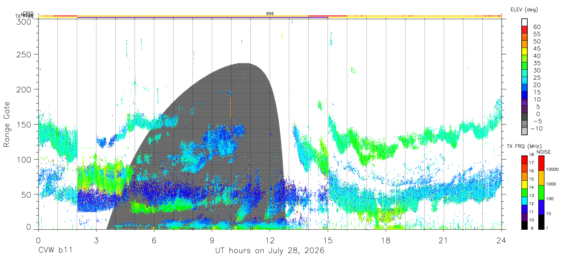Screen dimensions: 564x260
Task: Click the "ELEV (deg)" color bar title
Action: (524, 9)
